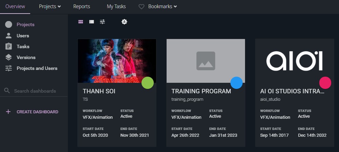
Task: Click the 'aioi_studio' project code text
Action: [x=270, y=99]
